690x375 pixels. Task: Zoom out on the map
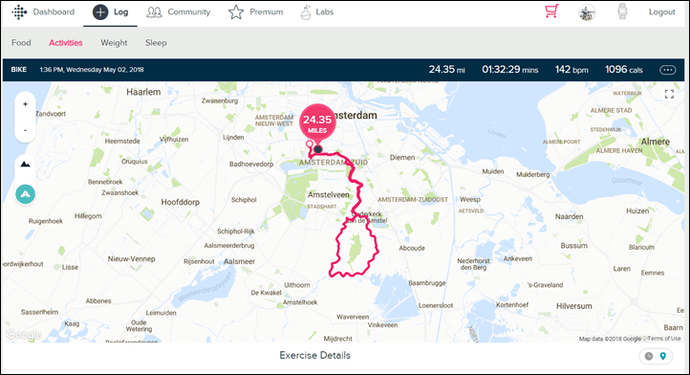coord(25,130)
